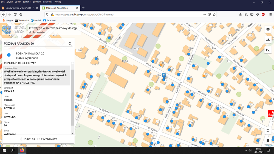This screenshot has height=154, width=274.
Task: Open map bookmarks button
Action: [268, 141]
